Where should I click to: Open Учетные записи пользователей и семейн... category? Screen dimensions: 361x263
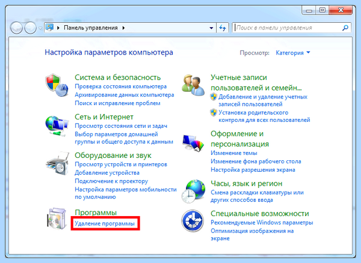256,83
